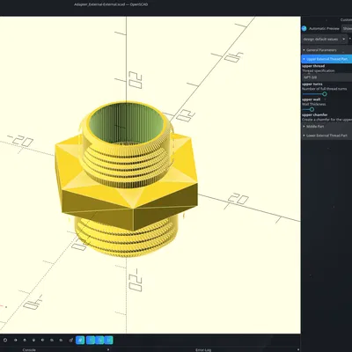
Task: Click the pencil-like icon before the highlighted buttons
Action: tap(70, 341)
